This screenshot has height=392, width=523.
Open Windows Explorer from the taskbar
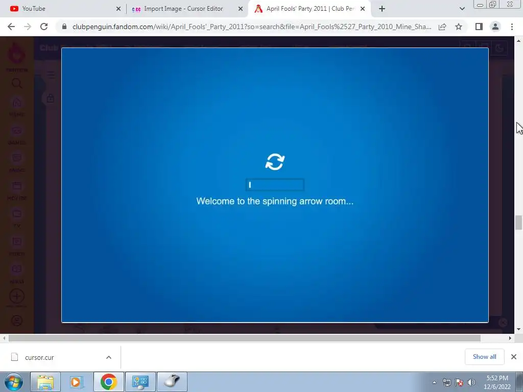pyautogui.click(x=45, y=382)
